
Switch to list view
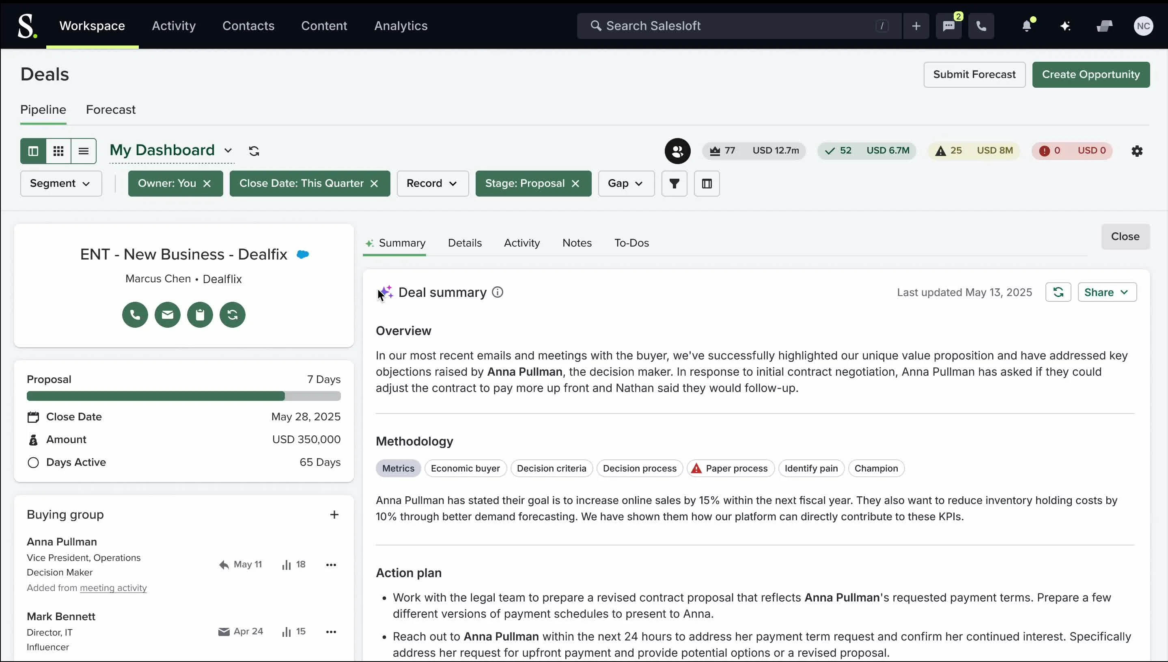point(84,151)
